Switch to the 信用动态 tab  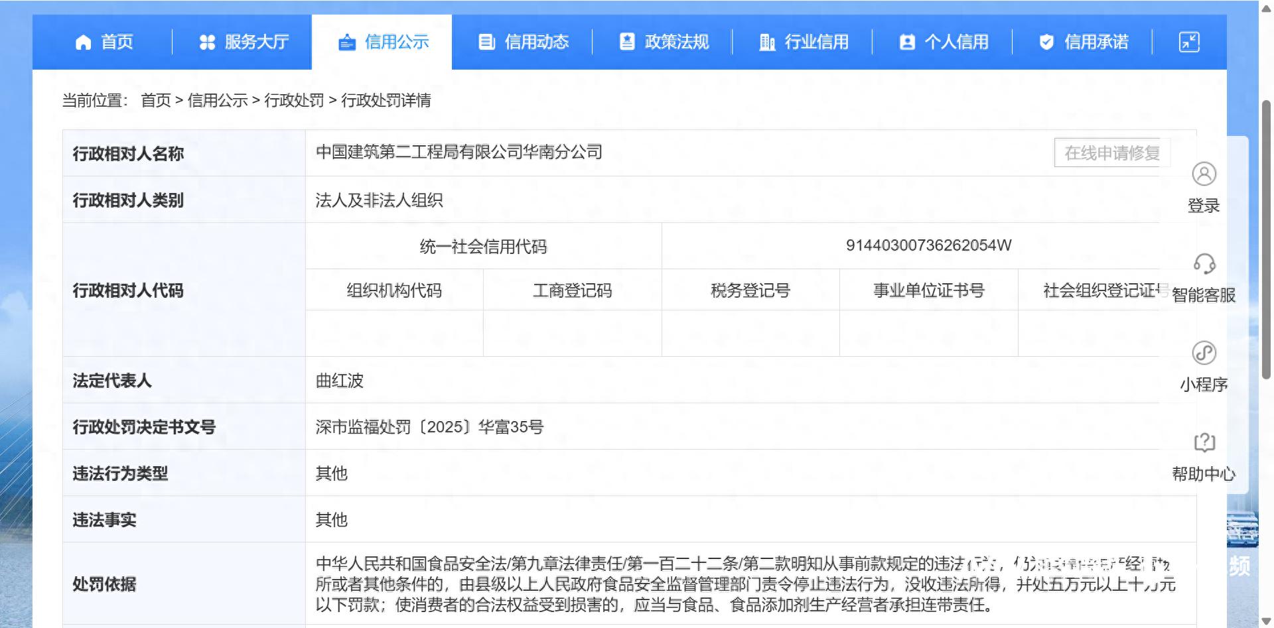pyautogui.click(x=523, y=42)
